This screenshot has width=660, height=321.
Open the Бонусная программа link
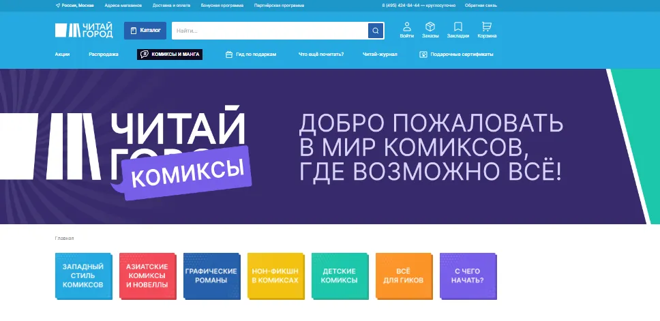point(222,5)
